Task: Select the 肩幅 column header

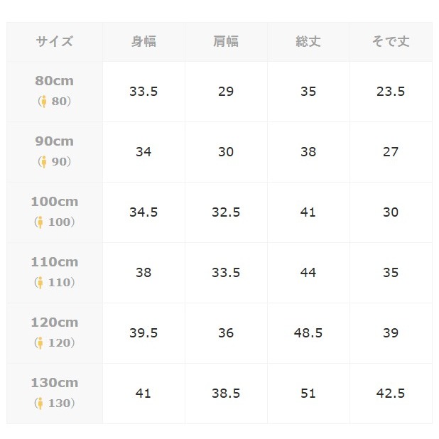Action: 226,41
